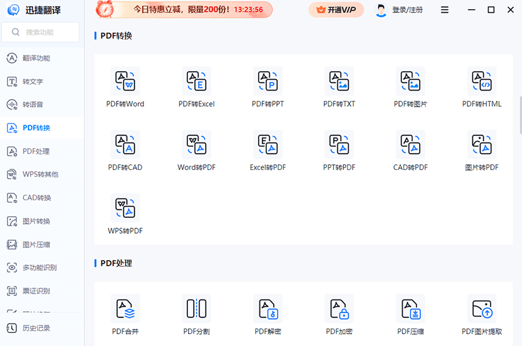Open the PPT转PDF tool
The image size is (522, 346).
click(339, 151)
